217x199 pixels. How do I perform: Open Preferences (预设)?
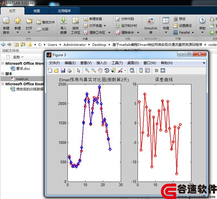(179, 19)
